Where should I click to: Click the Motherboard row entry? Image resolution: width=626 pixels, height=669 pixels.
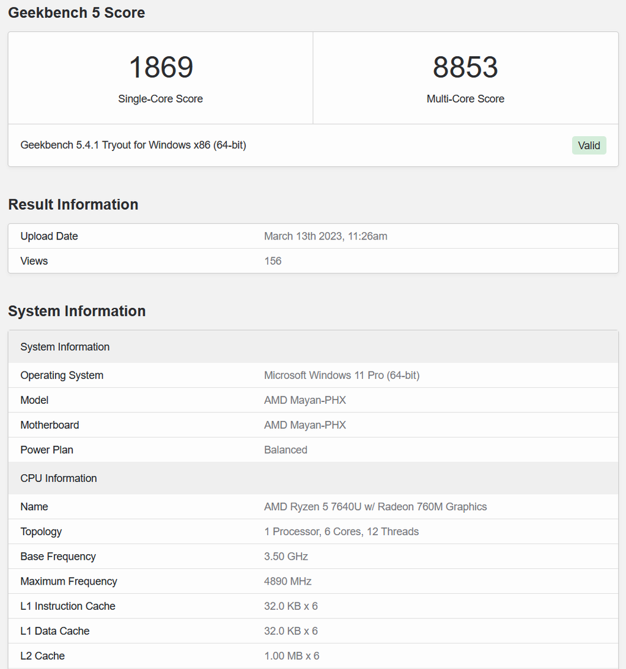click(50, 425)
